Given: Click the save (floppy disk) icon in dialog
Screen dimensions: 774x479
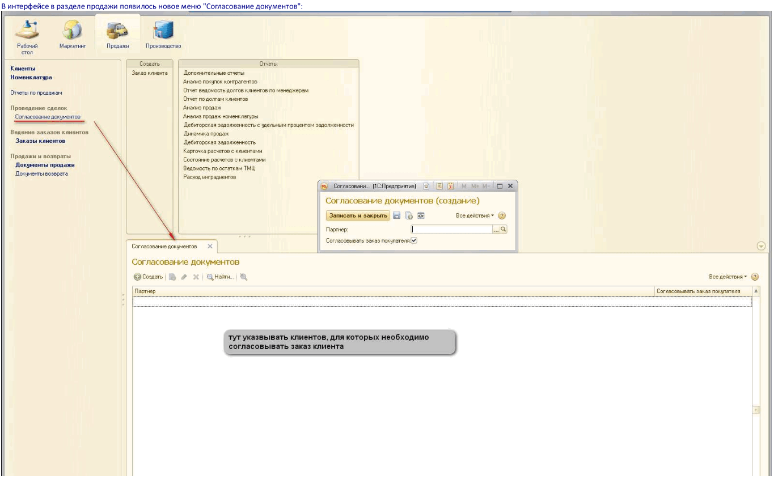Looking at the screenshot, I should [397, 216].
